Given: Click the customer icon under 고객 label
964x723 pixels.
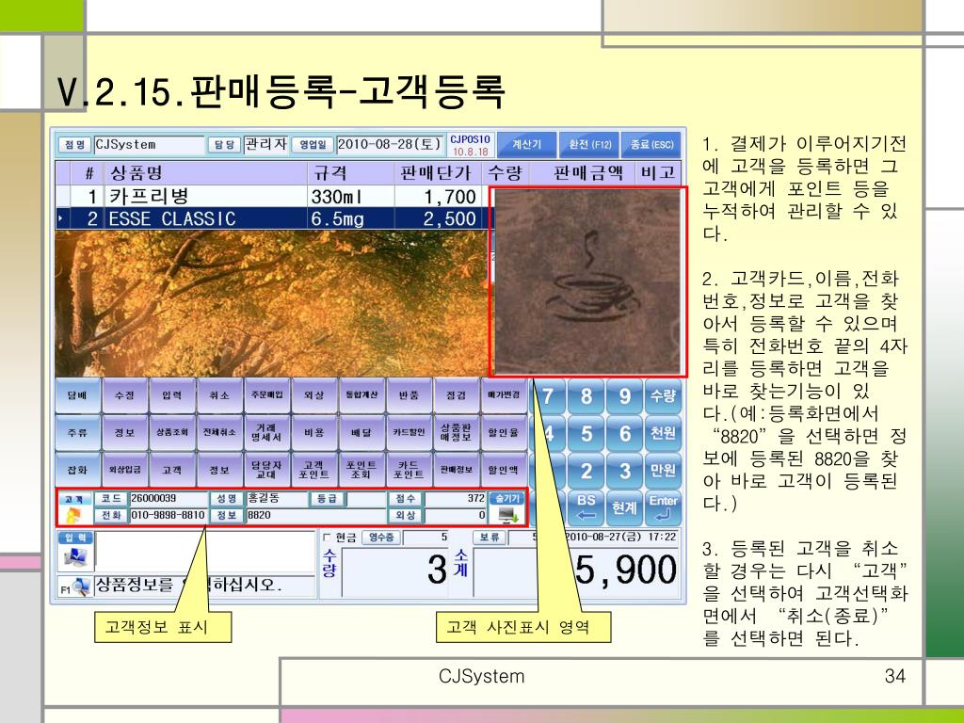Looking at the screenshot, I should [x=73, y=515].
